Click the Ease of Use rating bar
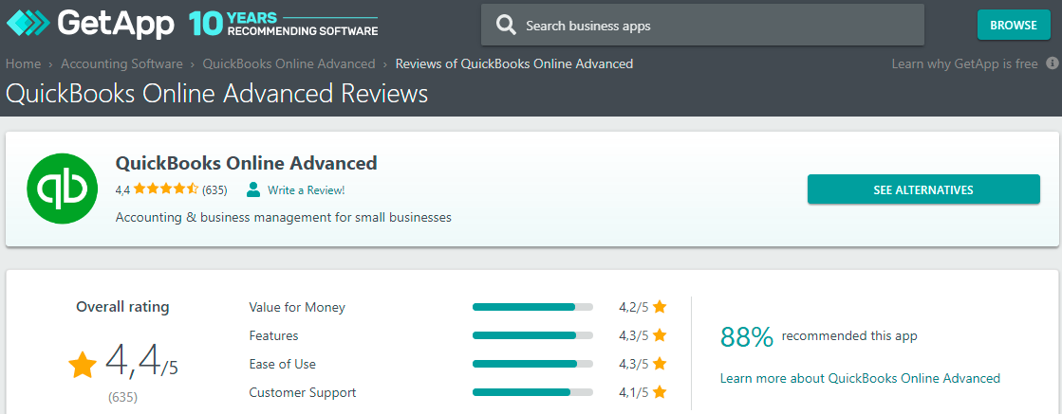Screen dimensions: 1062x414 pos(533,364)
